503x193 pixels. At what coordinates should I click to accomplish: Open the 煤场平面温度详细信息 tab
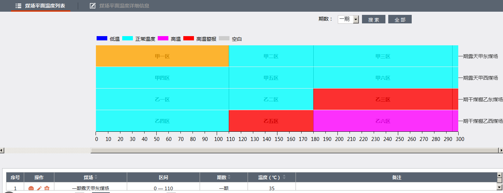click(124, 6)
